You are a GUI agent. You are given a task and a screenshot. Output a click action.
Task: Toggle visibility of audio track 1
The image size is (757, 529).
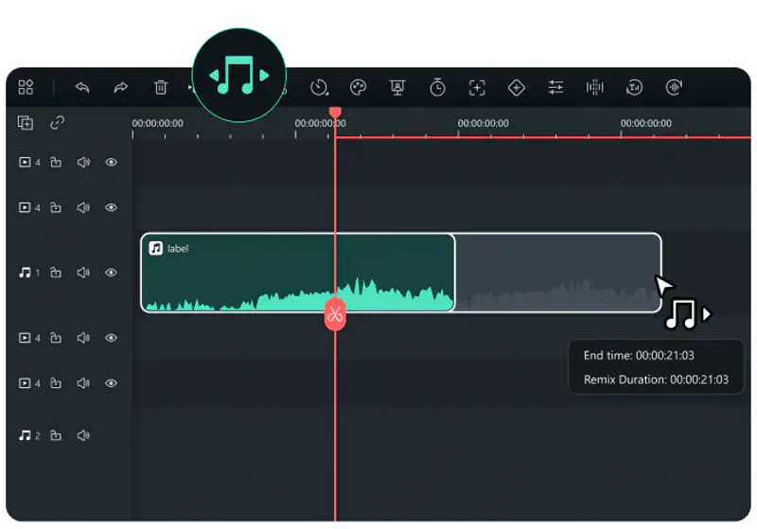tap(111, 273)
